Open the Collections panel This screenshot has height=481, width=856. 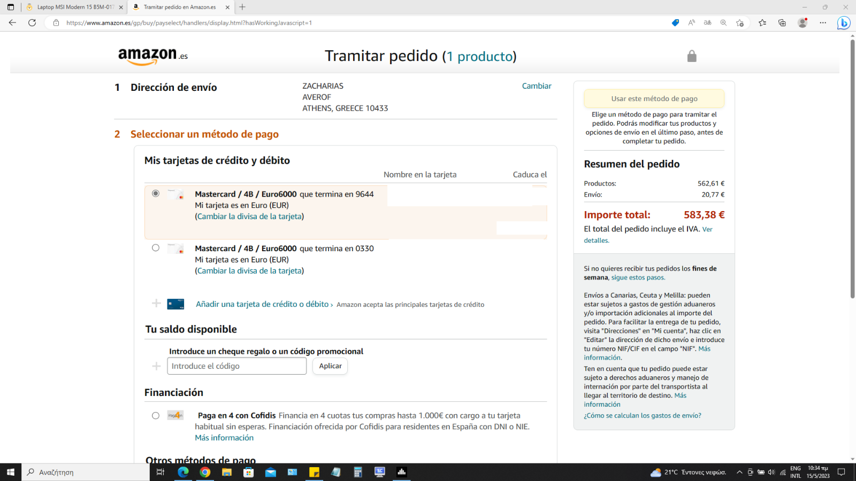click(x=782, y=22)
